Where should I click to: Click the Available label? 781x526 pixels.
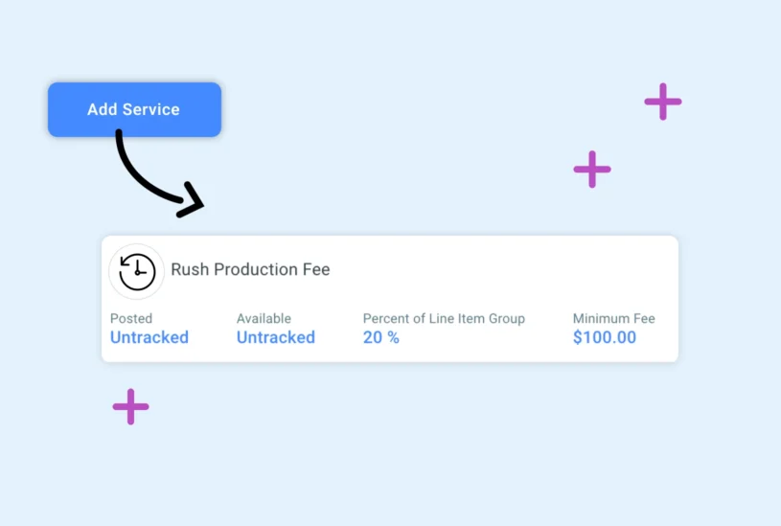point(264,318)
